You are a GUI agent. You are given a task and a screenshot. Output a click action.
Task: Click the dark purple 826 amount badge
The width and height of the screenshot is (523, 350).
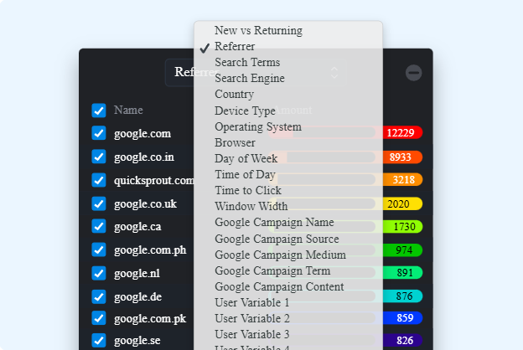[x=402, y=340]
